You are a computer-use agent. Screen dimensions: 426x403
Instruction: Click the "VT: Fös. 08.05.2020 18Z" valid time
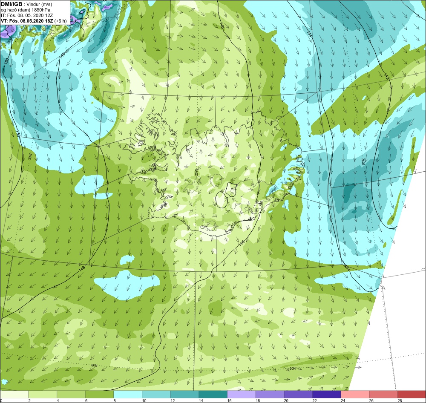pyautogui.click(x=27, y=21)
